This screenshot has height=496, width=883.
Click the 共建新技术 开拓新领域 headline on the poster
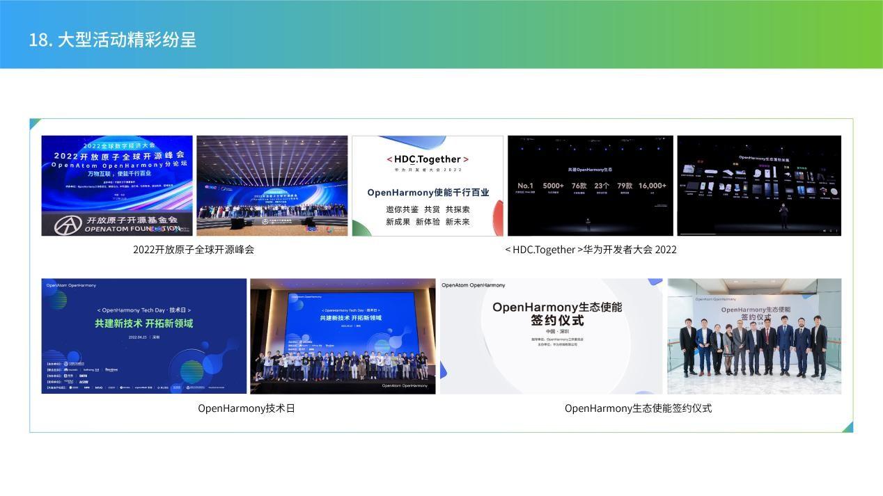point(144,323)
